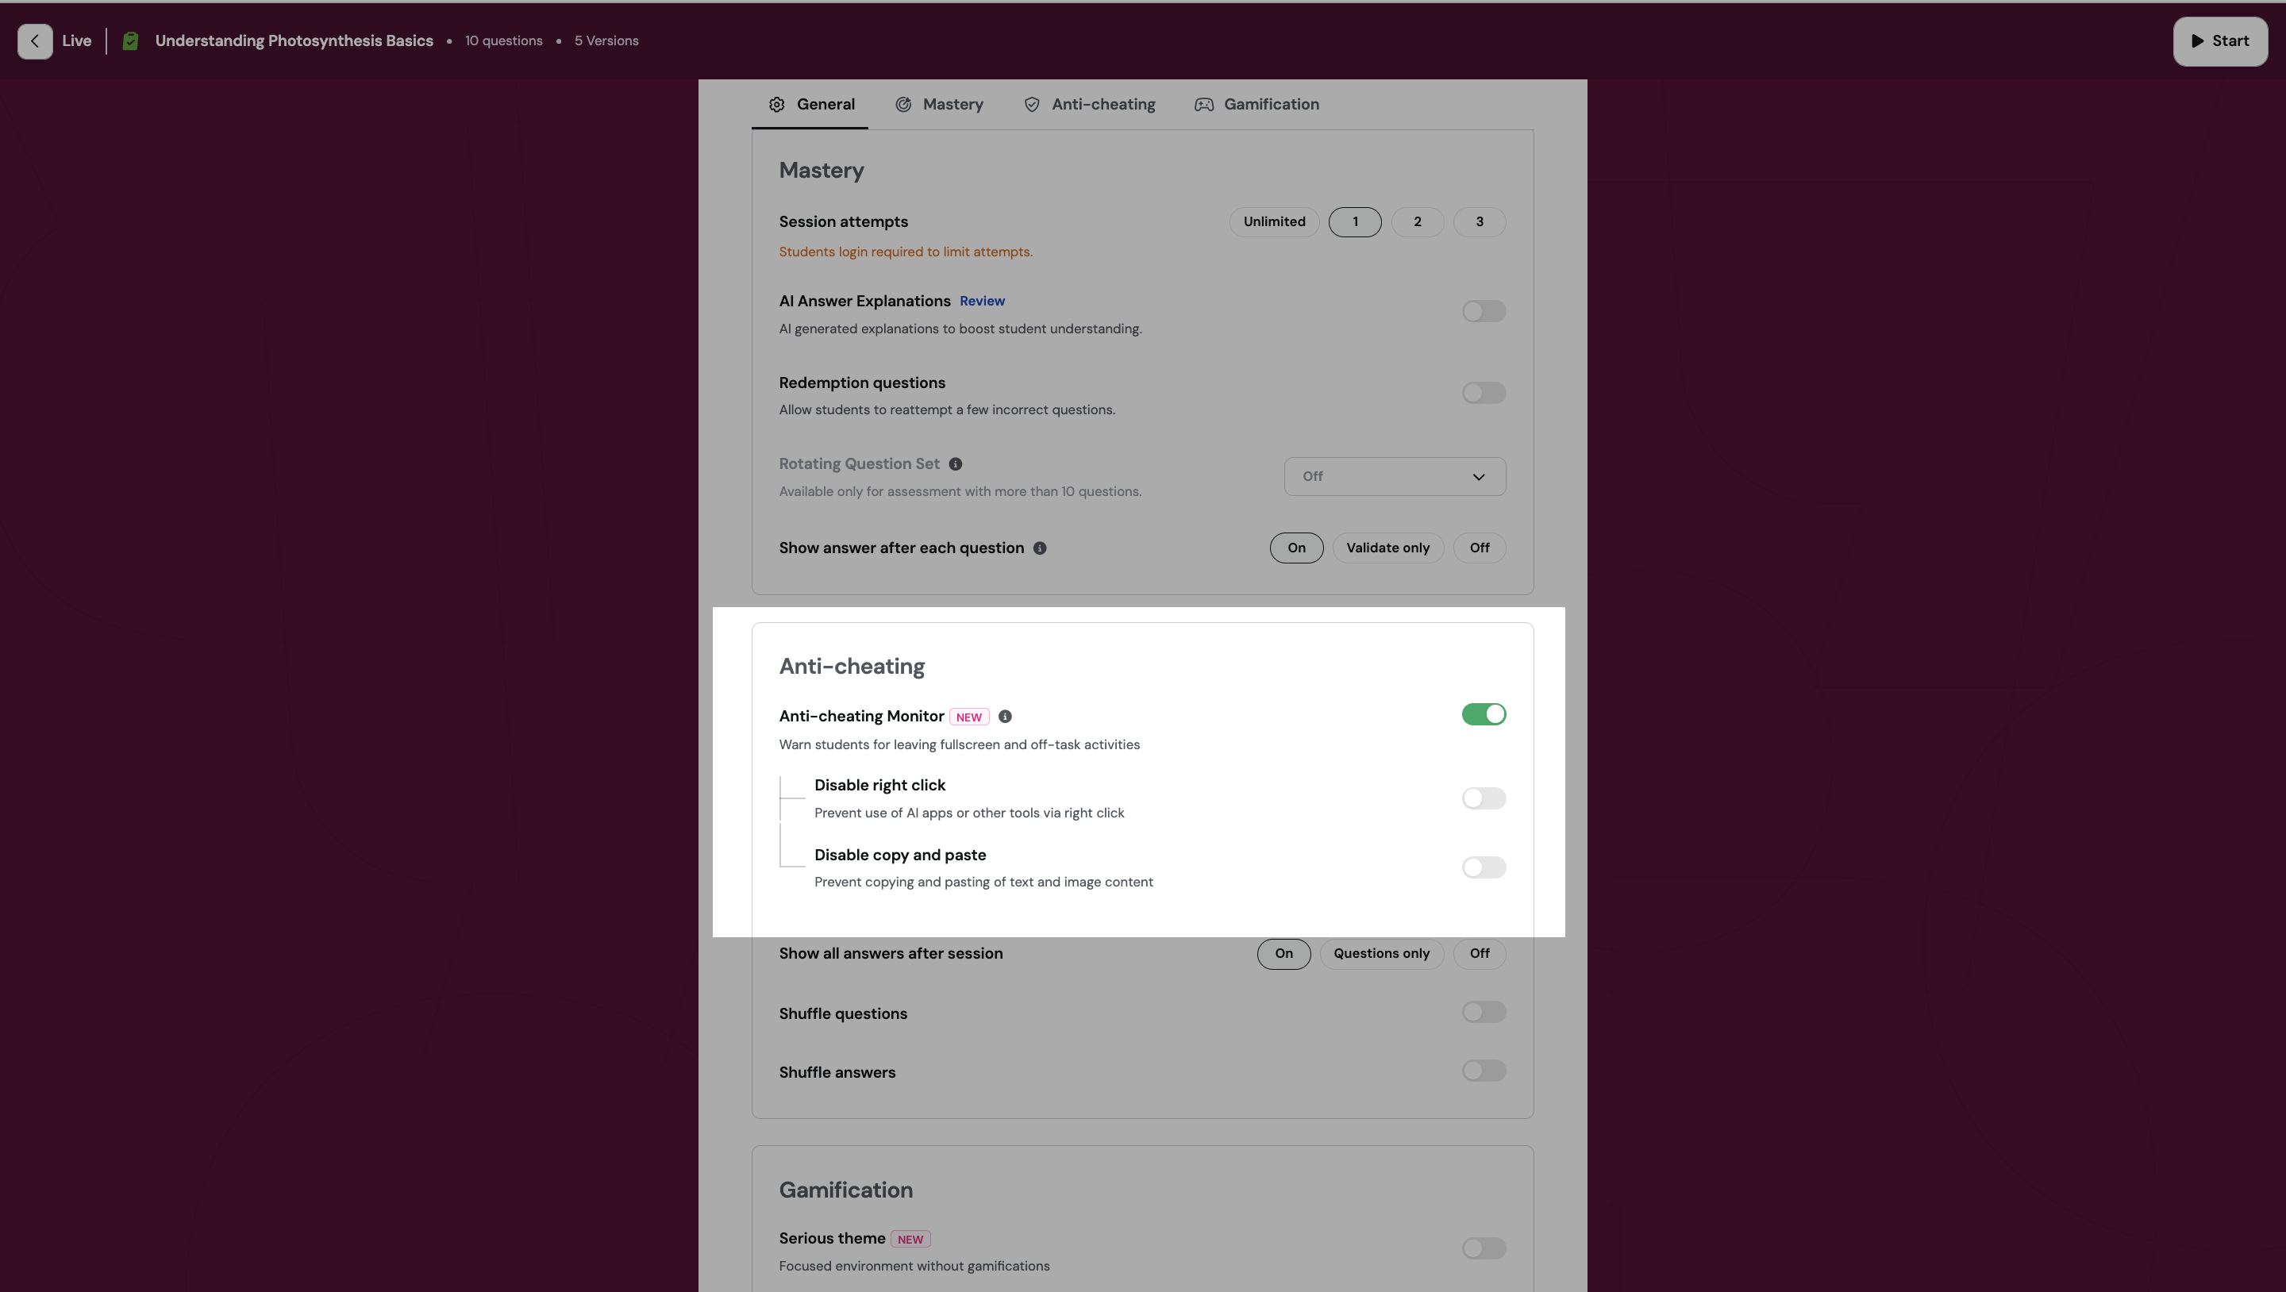The image size is (2286, 1292).
Task: Enable Disable copy and paste toggle
Action: pyautogui.click(x=1483, y=868)
